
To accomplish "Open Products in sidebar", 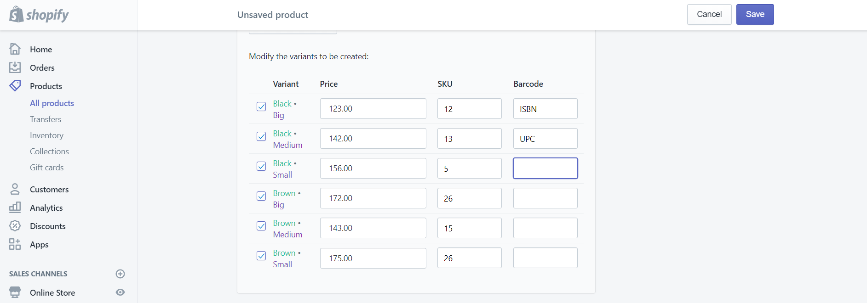I will click(x=46, y=86).
